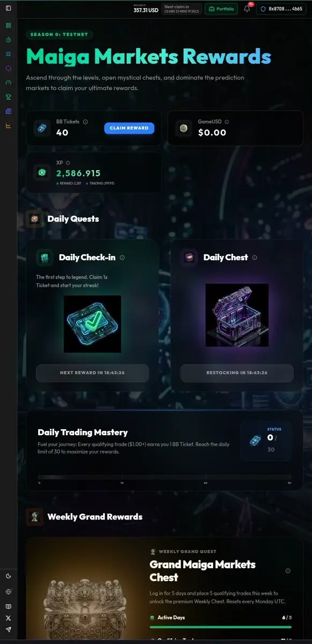This screenshot has height=644, width=312.
Task: Click the info icon for Grand Maiga Markets Chest
Action: point(288,571)
